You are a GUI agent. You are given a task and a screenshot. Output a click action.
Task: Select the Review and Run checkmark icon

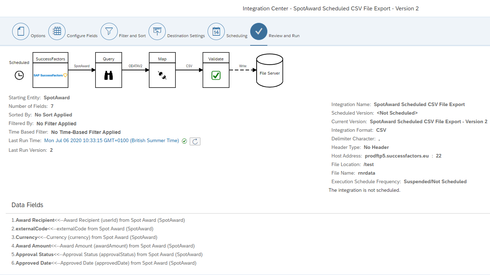pos(259,31)
